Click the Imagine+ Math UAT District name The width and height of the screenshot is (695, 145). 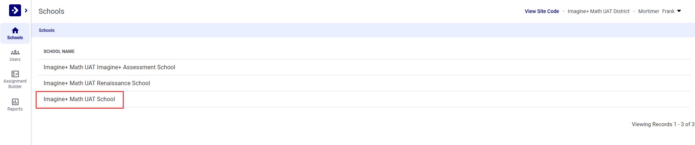pyautogui.click(x=598, y=11)
